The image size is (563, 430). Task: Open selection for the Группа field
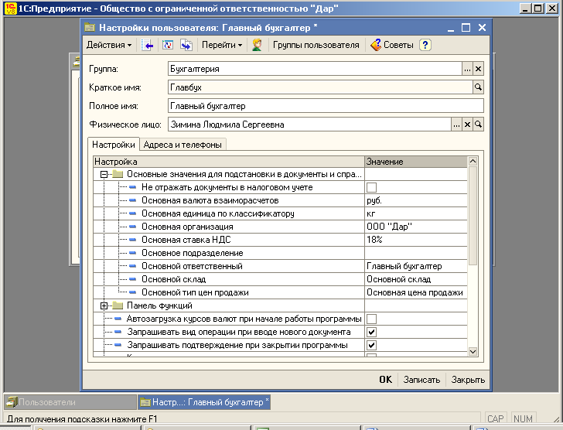point(467,69)
